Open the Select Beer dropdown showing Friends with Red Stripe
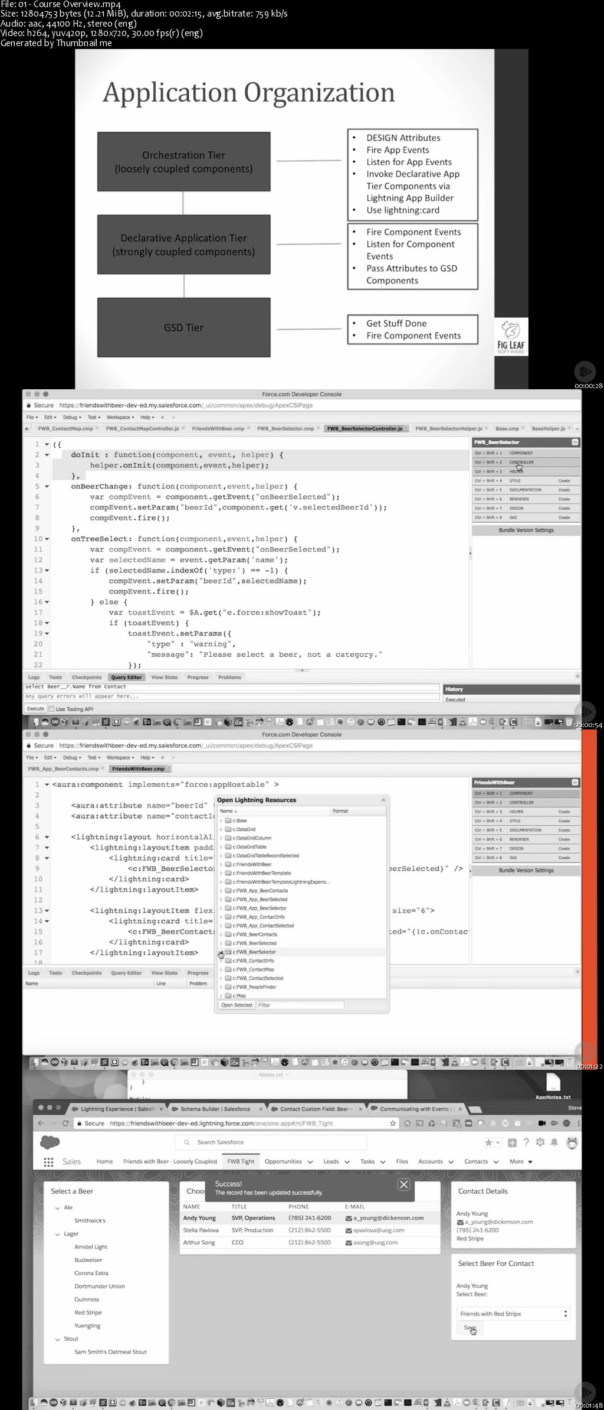604x1410 pixels. pos(513,1314)
